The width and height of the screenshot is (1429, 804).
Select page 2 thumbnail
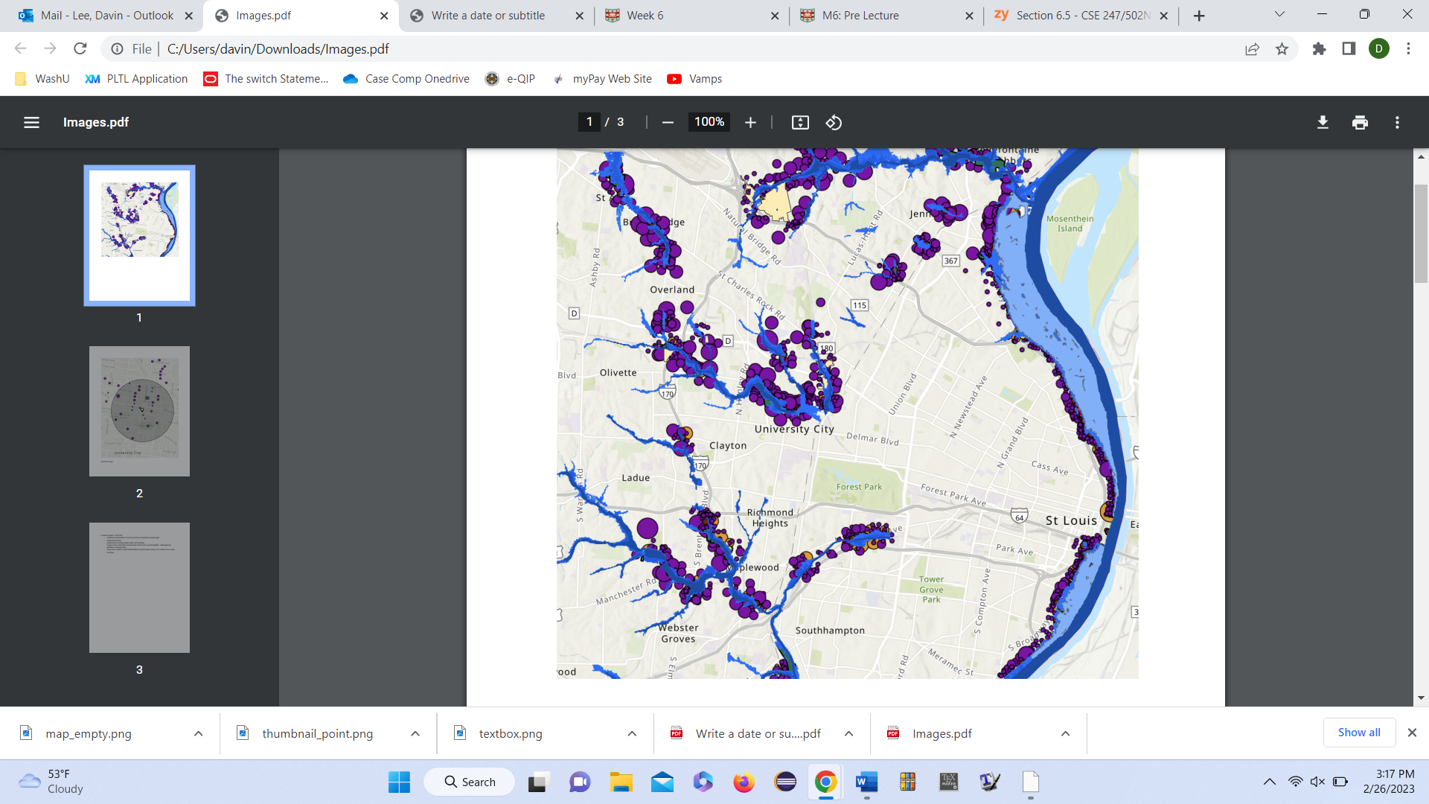tap(139, 411)
